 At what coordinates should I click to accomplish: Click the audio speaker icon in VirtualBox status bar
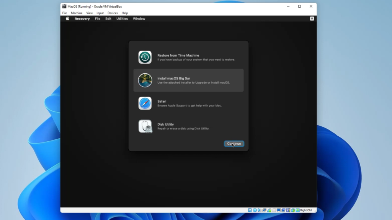point(260,210)
